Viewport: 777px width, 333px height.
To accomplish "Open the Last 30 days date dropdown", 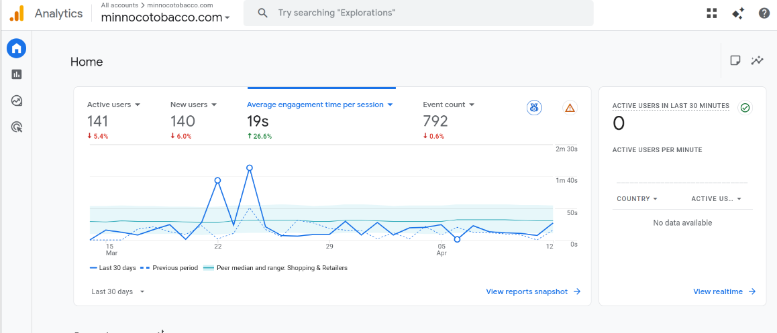I will pos(118,291).
